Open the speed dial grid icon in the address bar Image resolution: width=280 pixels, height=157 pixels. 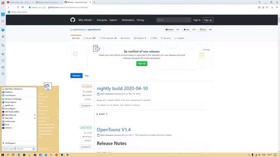tap(23, 7)
